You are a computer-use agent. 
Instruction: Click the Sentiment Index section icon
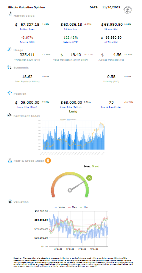tap(9, 115)
